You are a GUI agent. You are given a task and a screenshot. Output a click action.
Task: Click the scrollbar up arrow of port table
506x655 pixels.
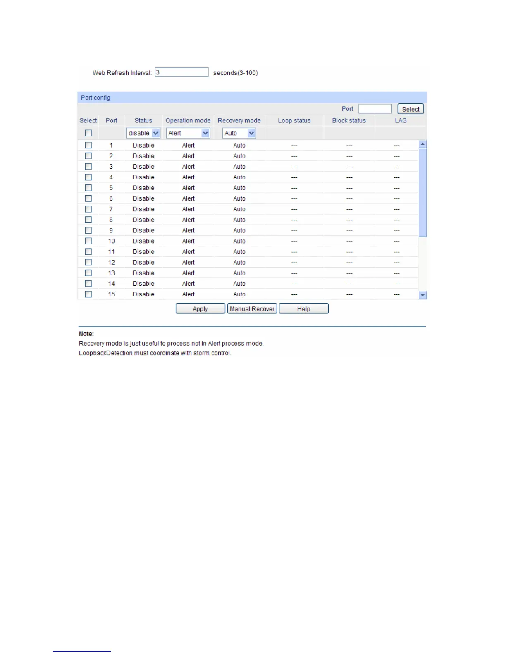click(422, 144)
